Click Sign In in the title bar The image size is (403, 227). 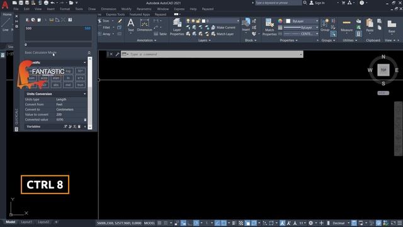coord(317,3)
